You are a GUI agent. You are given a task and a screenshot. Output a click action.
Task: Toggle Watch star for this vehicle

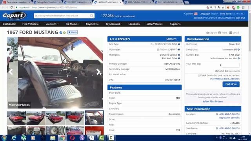pyautogui.click(x=73, y=32)
